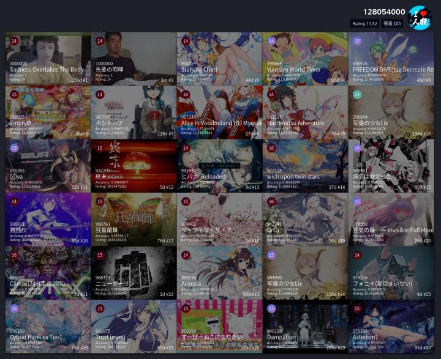Open the Stalking Chart score card
This screenshot has height=359, width=441.
[x=220, y=59]
